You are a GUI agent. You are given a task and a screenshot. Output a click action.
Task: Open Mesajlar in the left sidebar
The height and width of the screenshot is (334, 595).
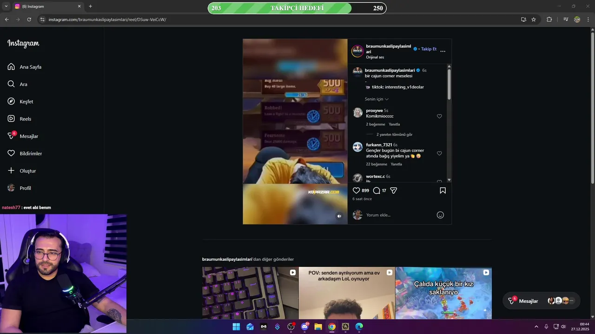coord(23,136)
